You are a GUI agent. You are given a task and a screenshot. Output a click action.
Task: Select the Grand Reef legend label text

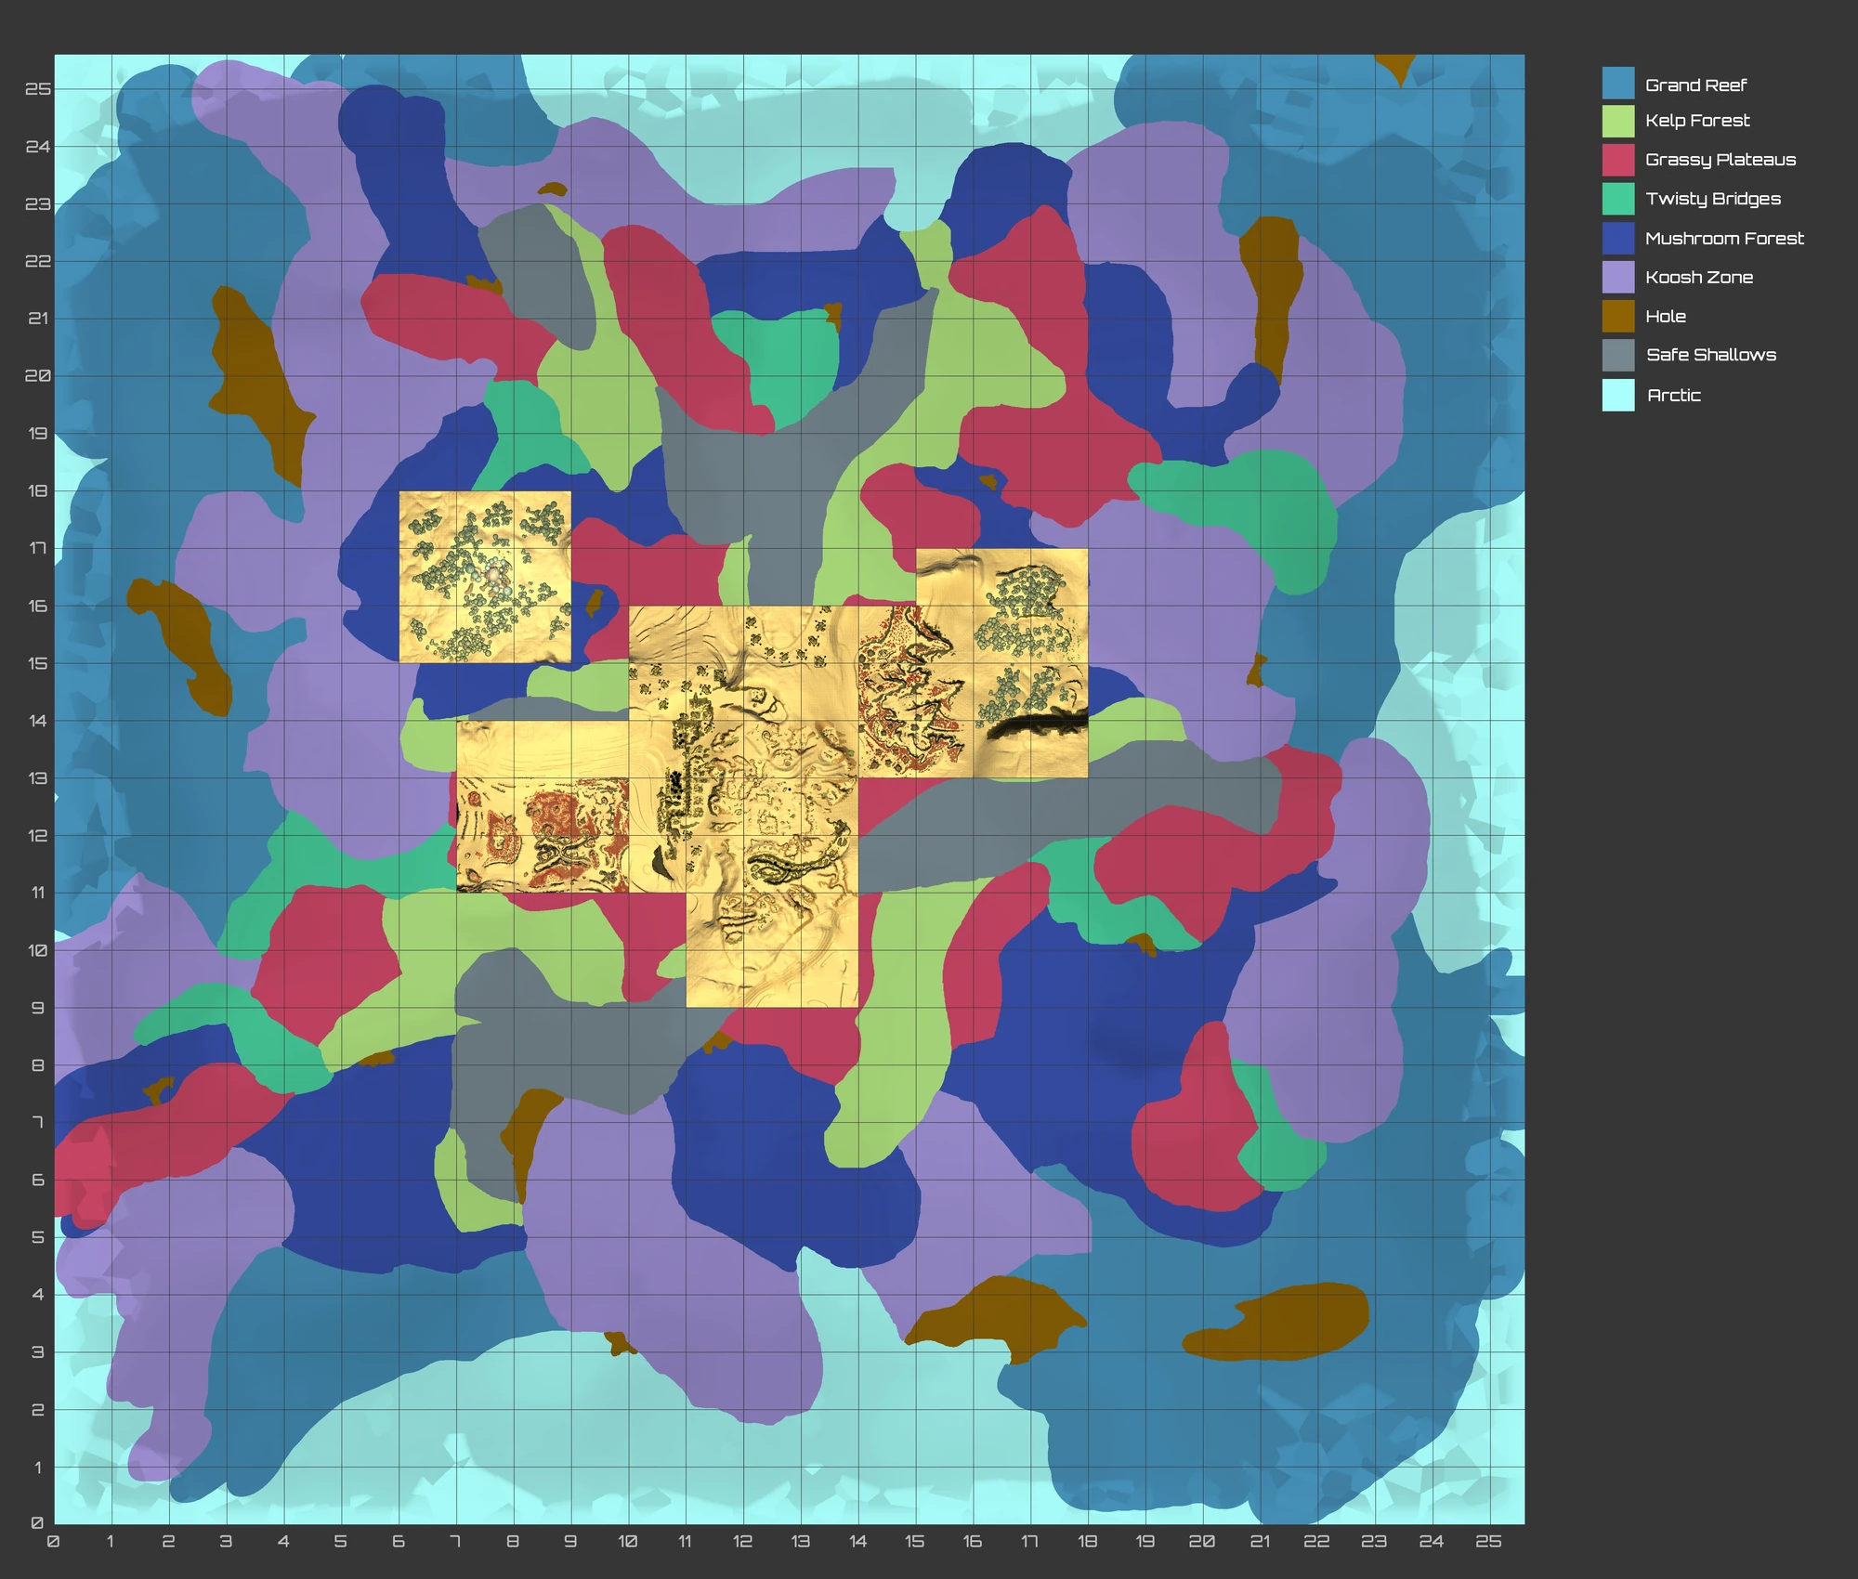pyautogui.click(x=1695, y=85)
